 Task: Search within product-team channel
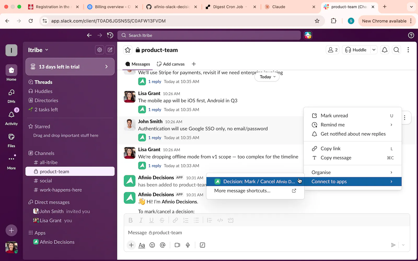[x=396, y=50]
